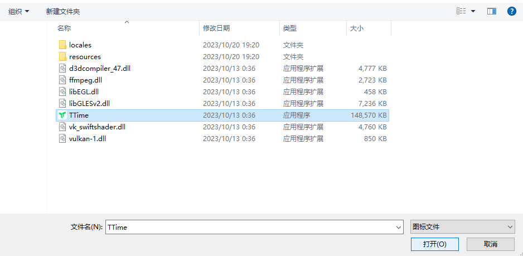523x256 pixels.
Task: Click the 打开(O) button
Action: point(434,244)
